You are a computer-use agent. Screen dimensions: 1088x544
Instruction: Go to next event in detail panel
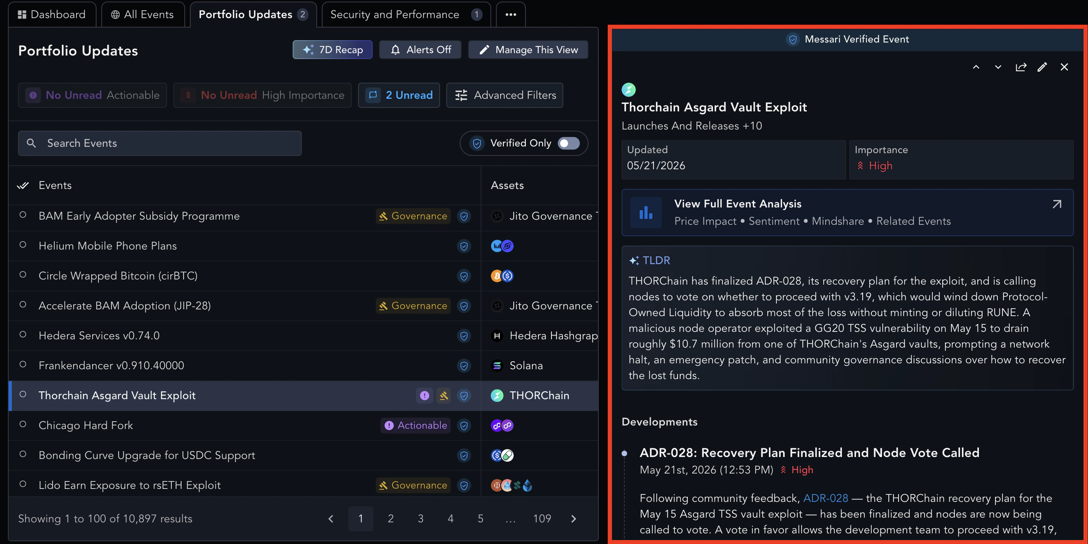coord(998,67)
